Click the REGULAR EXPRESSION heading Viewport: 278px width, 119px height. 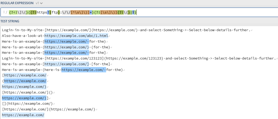point(17,3)
